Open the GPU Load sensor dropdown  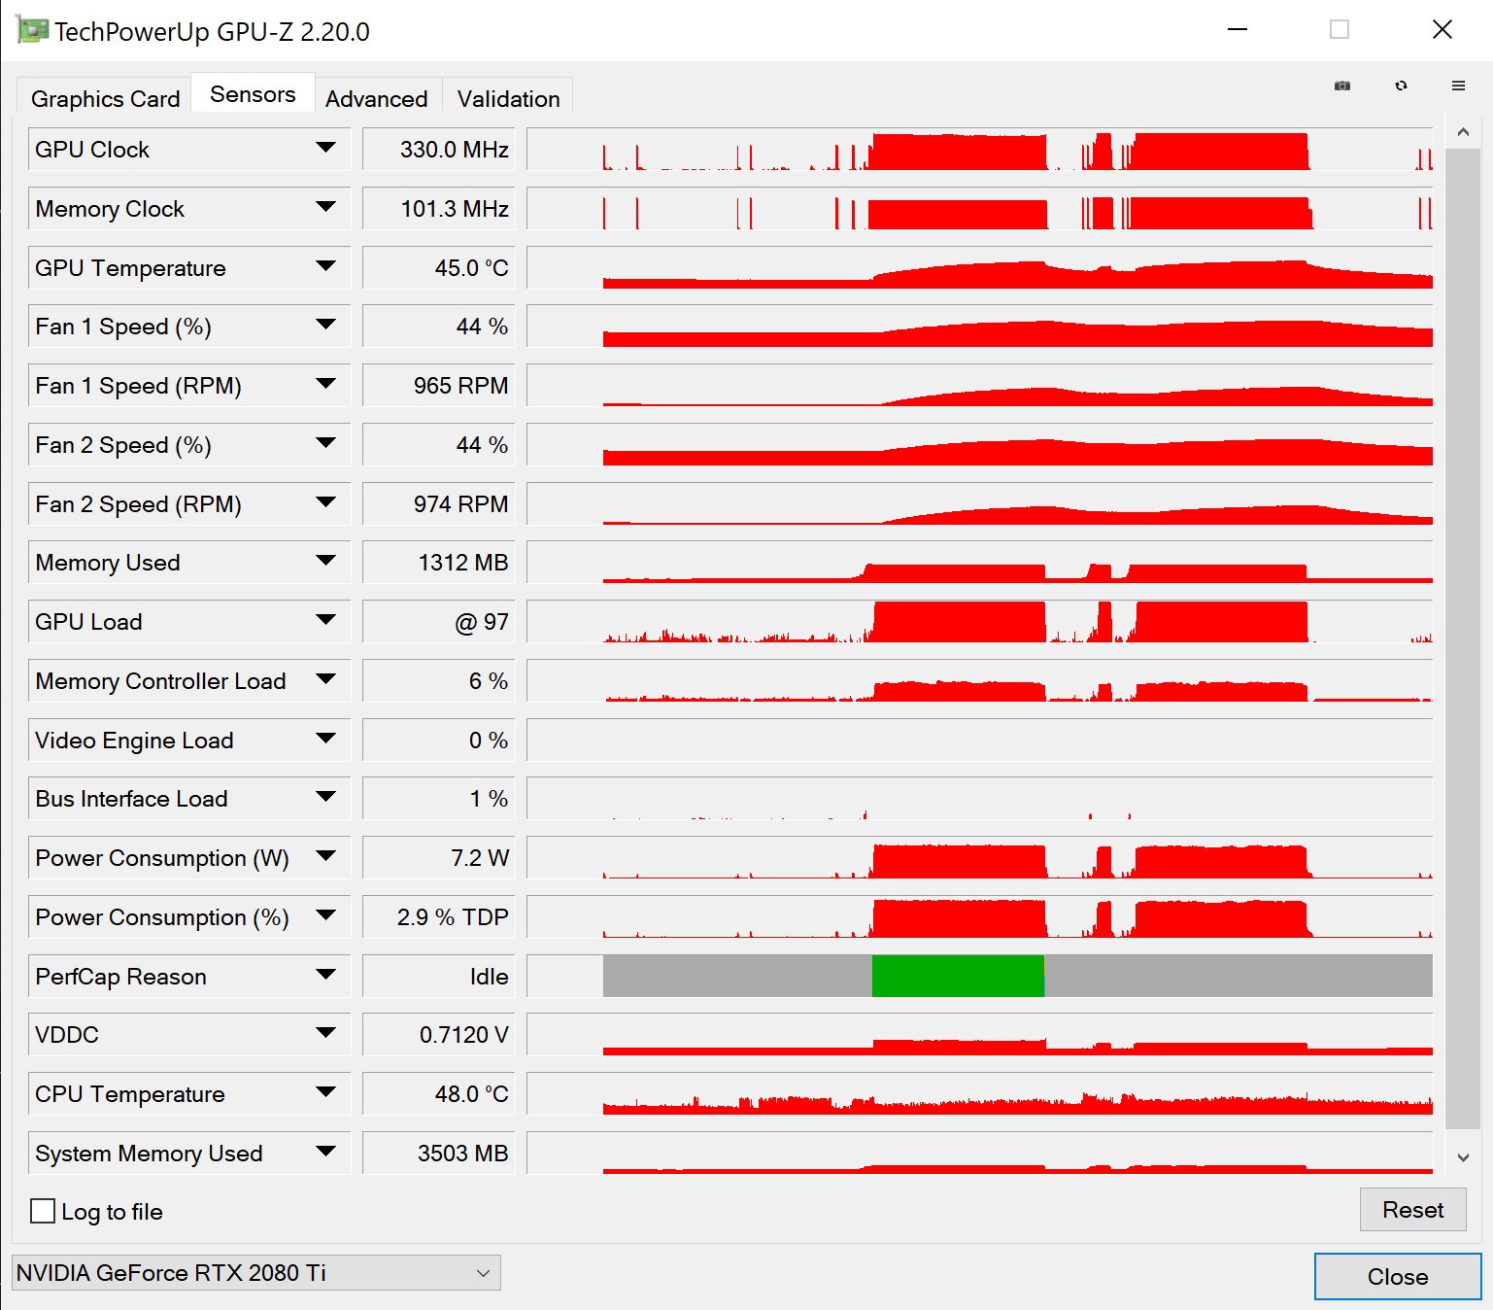tap(325, 621)
